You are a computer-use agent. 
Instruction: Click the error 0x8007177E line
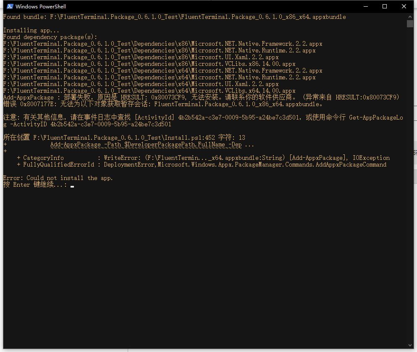coord(163,104)
